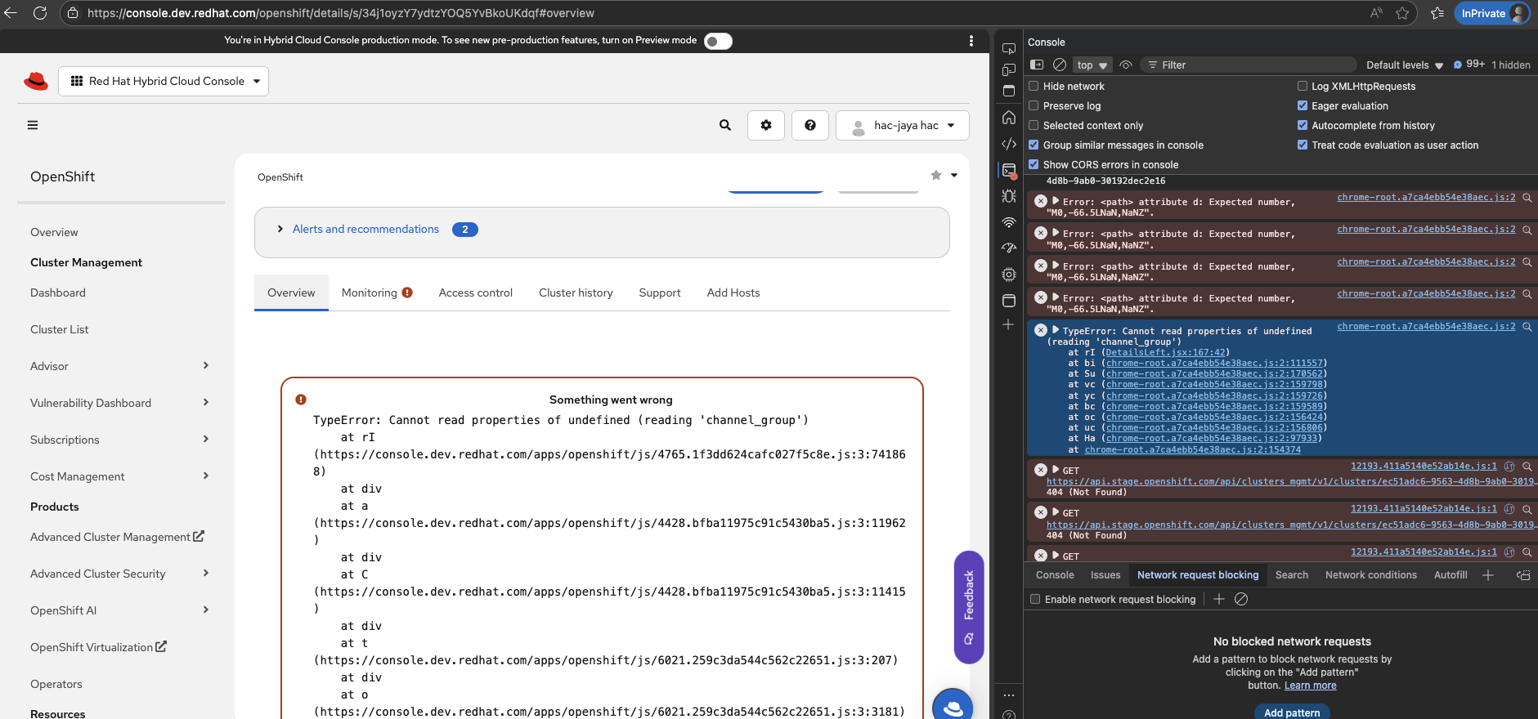Click the search magnifier icon in console header
1538x719 pixels.
(724, 125)
